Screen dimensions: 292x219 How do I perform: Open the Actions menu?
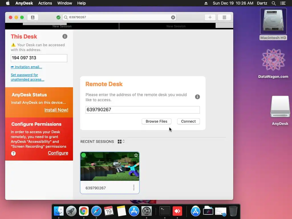[45, 3]
